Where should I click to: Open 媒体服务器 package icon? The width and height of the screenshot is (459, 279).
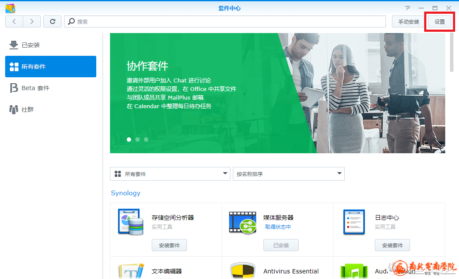click(242, 222)
